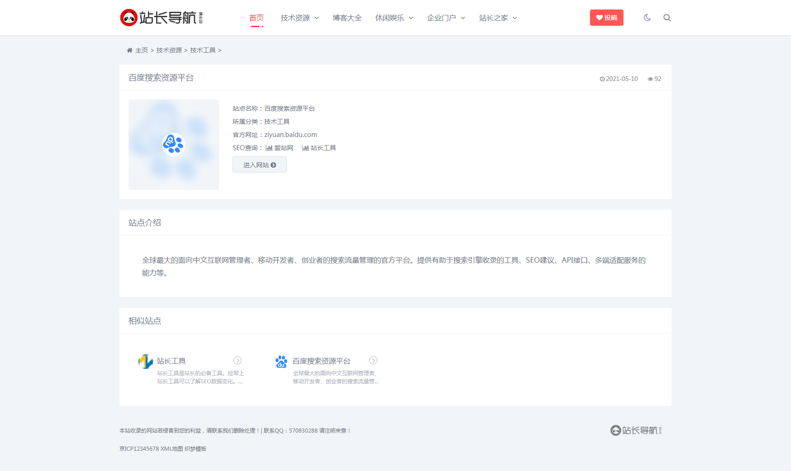Click the 织梦模板 footer link
Screen dimensions: 791x471
pos(195,449)
